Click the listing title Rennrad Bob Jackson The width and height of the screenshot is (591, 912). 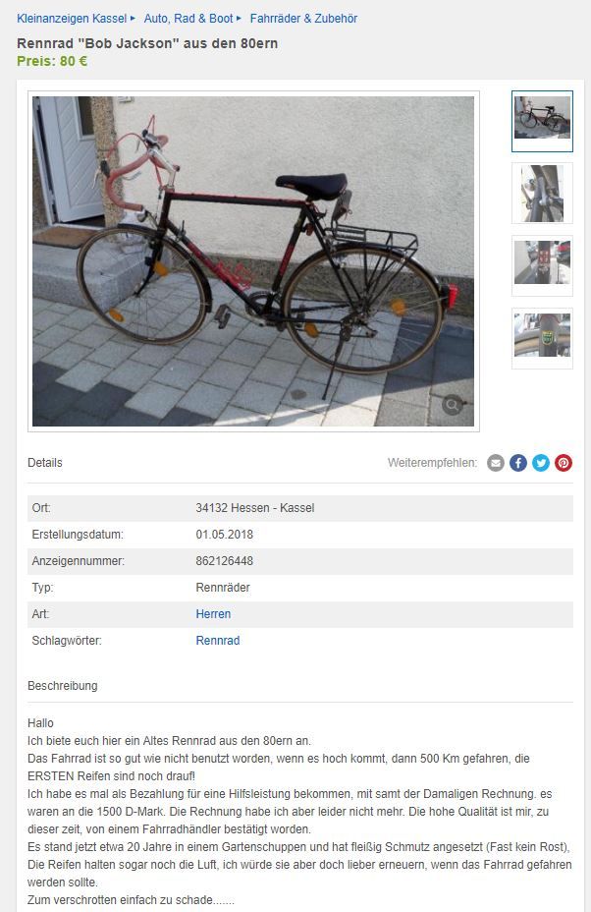tap(147, 43)
